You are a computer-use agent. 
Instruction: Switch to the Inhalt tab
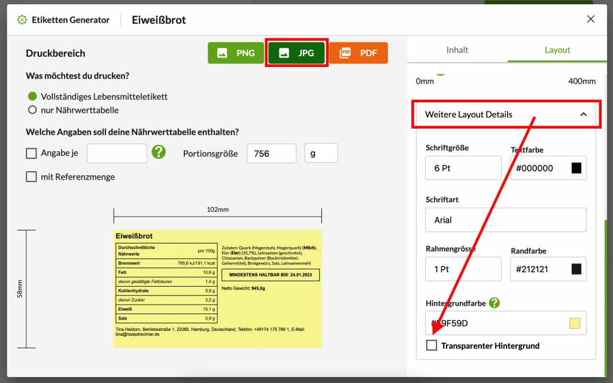(457, 50)
